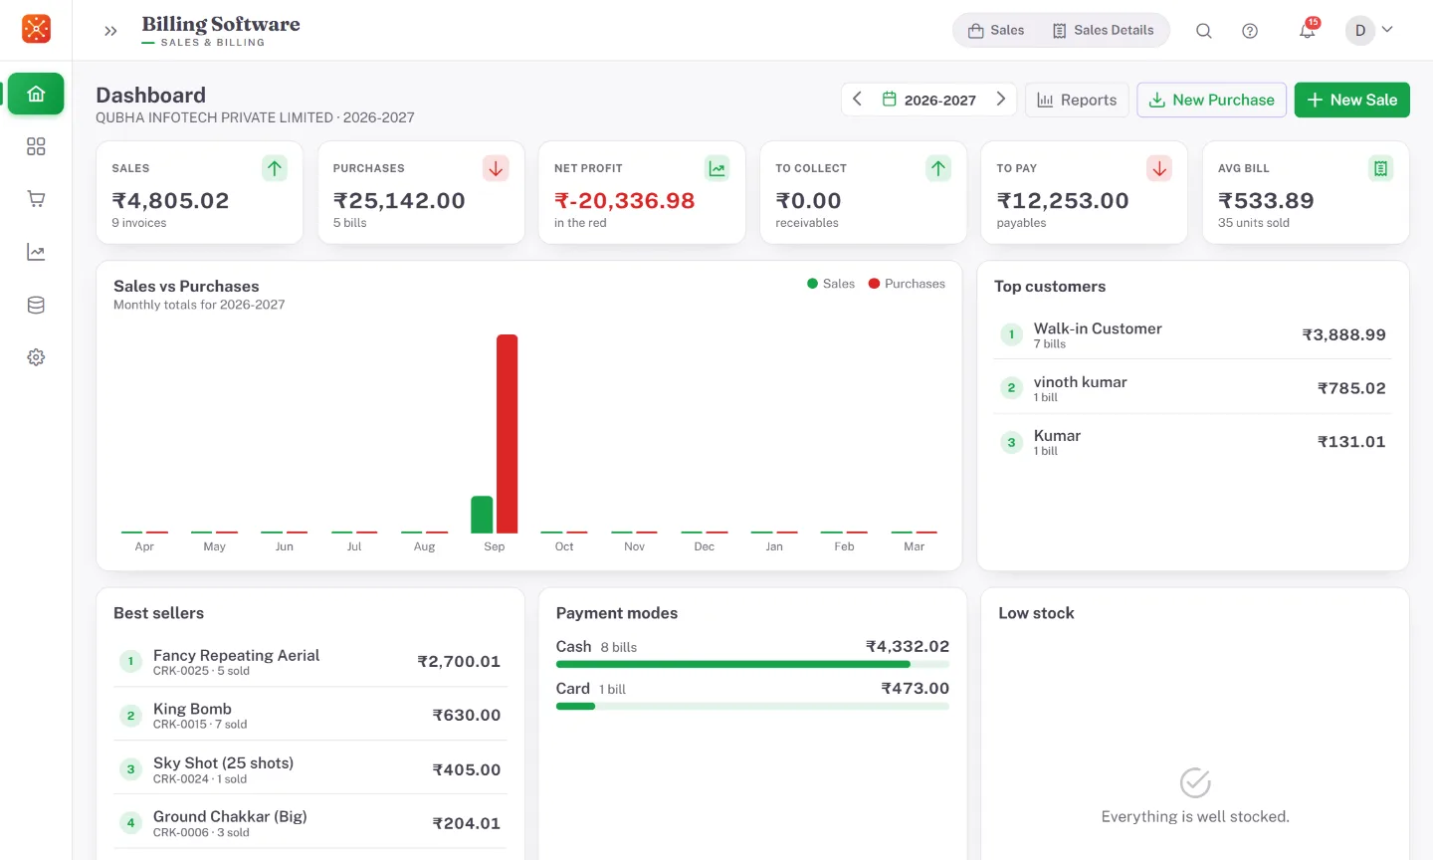Toggle the Sales legend series
This screenshot has width=1433, height=860.
(831, 284)
